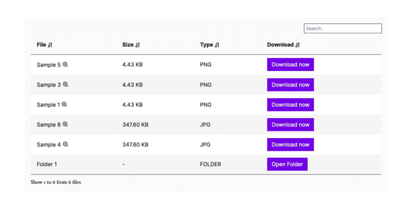Image resolution: width=403 pixels, height=197 pixels.
Task: Select the Sample 5 file name
Action: click(x=49, y=65)
